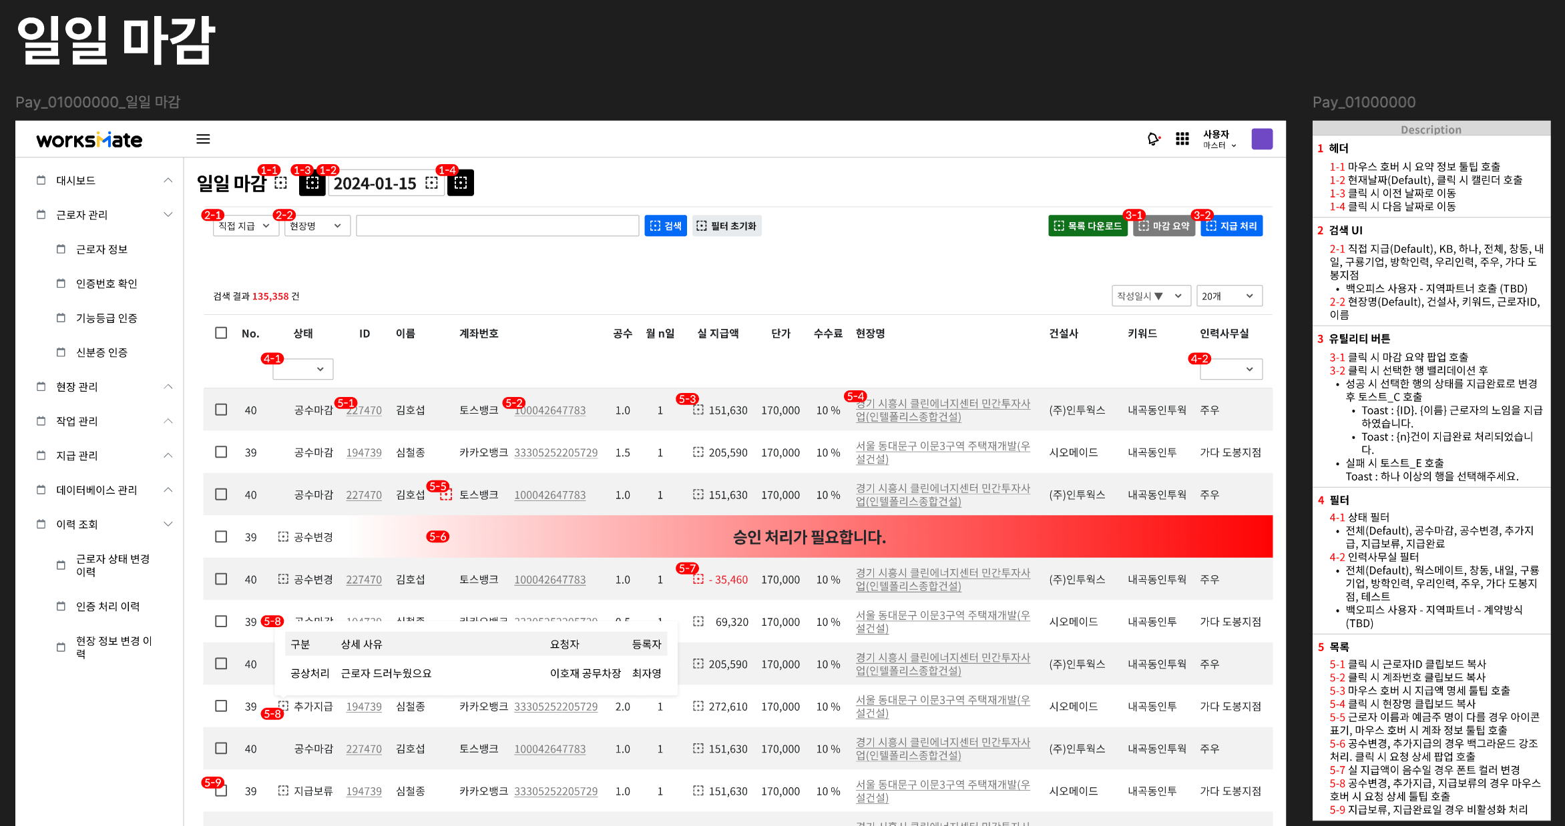Click 작업 관리 sidebar icon
Image resolution: width=1565 pixels, height=826 pixels.
[x=41, y=421]
